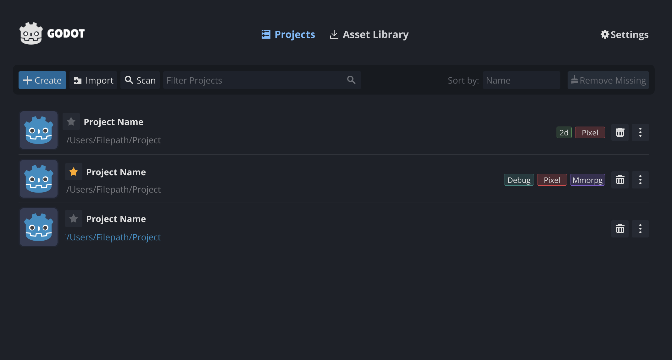This screenshot has width=672, height=360.
Task: Import an existing project
Action: click(x=93, y=80)
